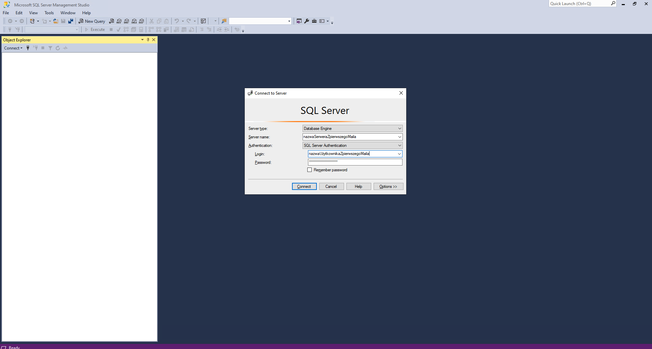Image resolution: width=652 pixels, height=349 pixels.
Task: Click the Disconnect icon in Object Explorer
Action: click(36, 48)
